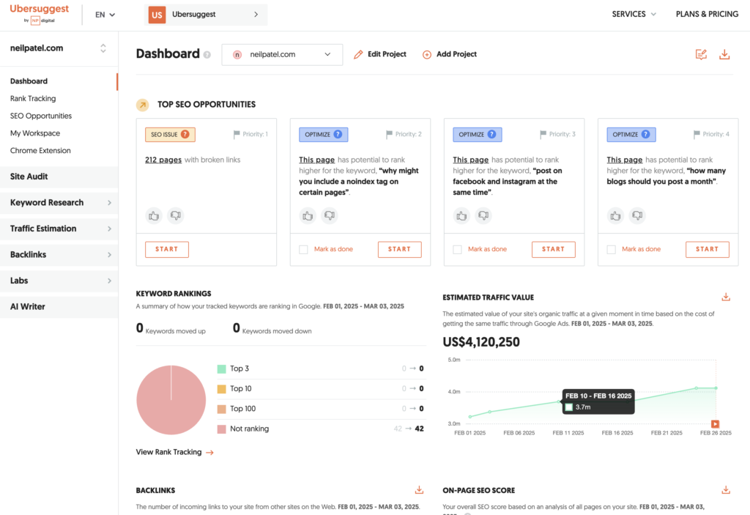Screen dimensions: 750x515
Task: Check Mark as done on the monthly blogs card
Action: [610, 249]
